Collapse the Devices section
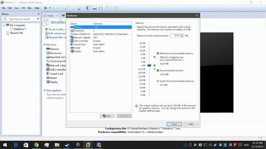Screen dimensions: 266x149 click(44, 45)
